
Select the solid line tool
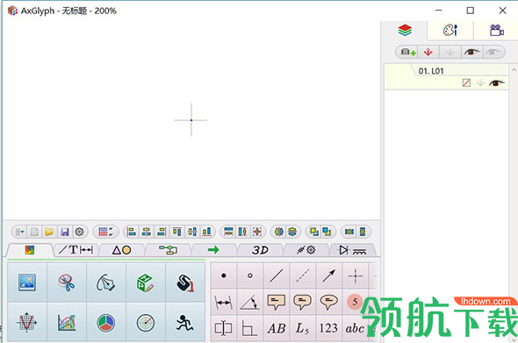[277, 275]
